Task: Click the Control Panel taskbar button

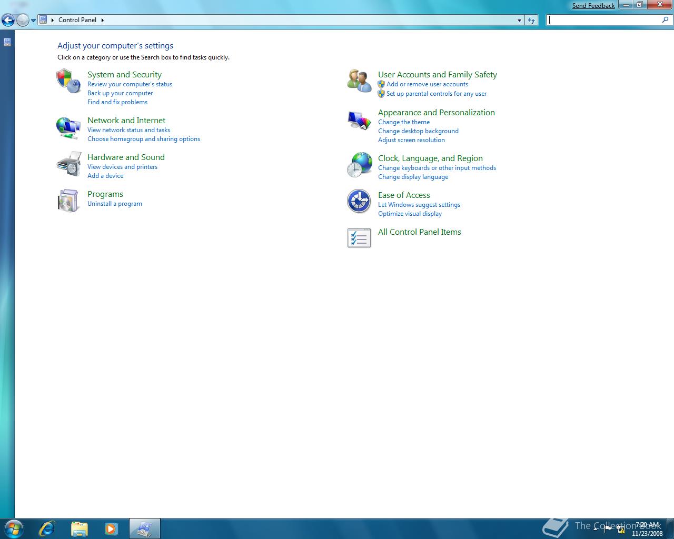Action: tap(144, 528)
